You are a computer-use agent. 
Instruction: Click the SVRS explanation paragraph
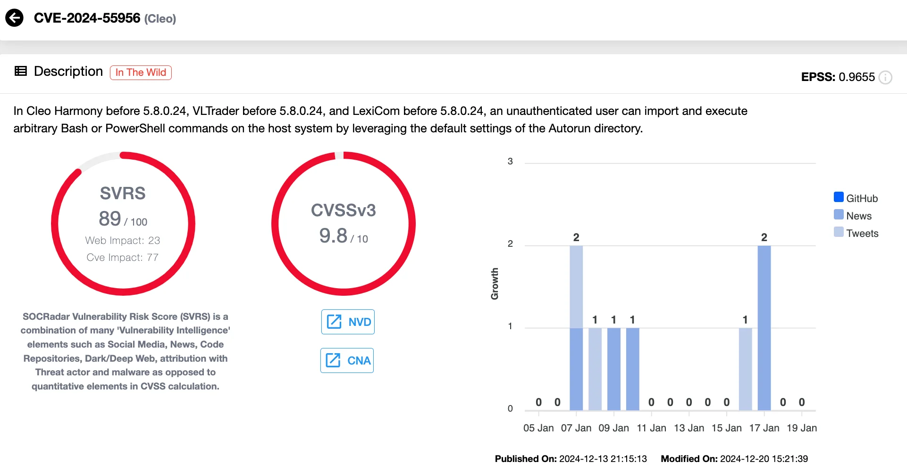pos(126,351)
